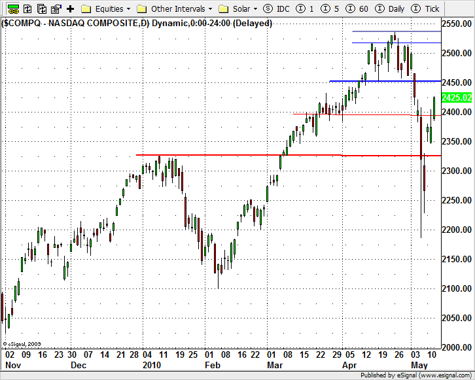
Task: Click the 02 date label under November
Action: (10, 354)
